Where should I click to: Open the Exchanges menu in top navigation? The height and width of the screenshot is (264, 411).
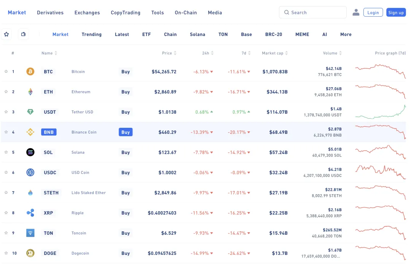pyautogui.click(x=87, y=13)
